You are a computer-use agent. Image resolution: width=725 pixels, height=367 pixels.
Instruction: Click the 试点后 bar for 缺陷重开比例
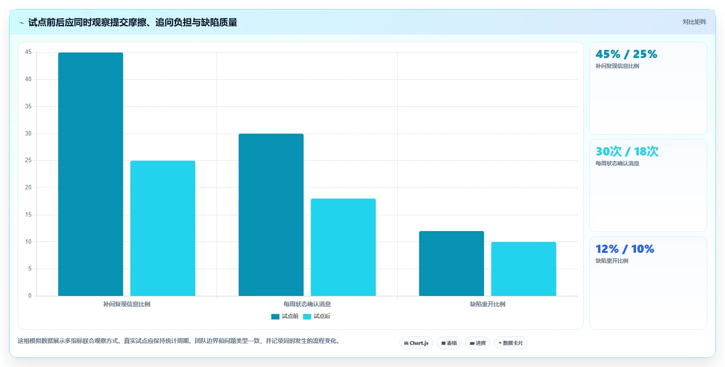point(523,269)
